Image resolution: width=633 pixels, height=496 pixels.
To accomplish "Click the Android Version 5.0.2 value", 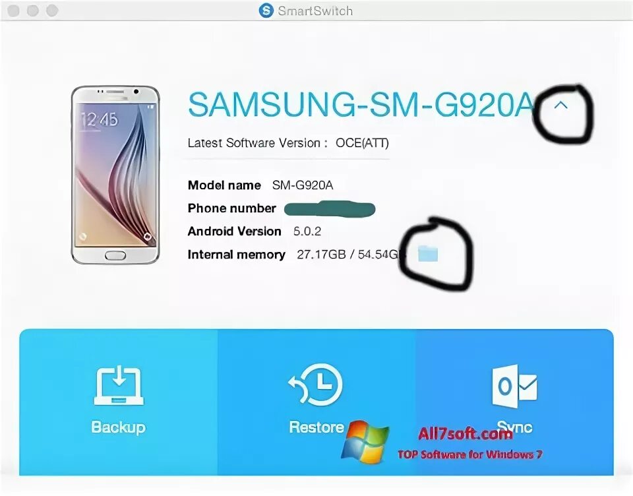I will click(x=307, y=231).
